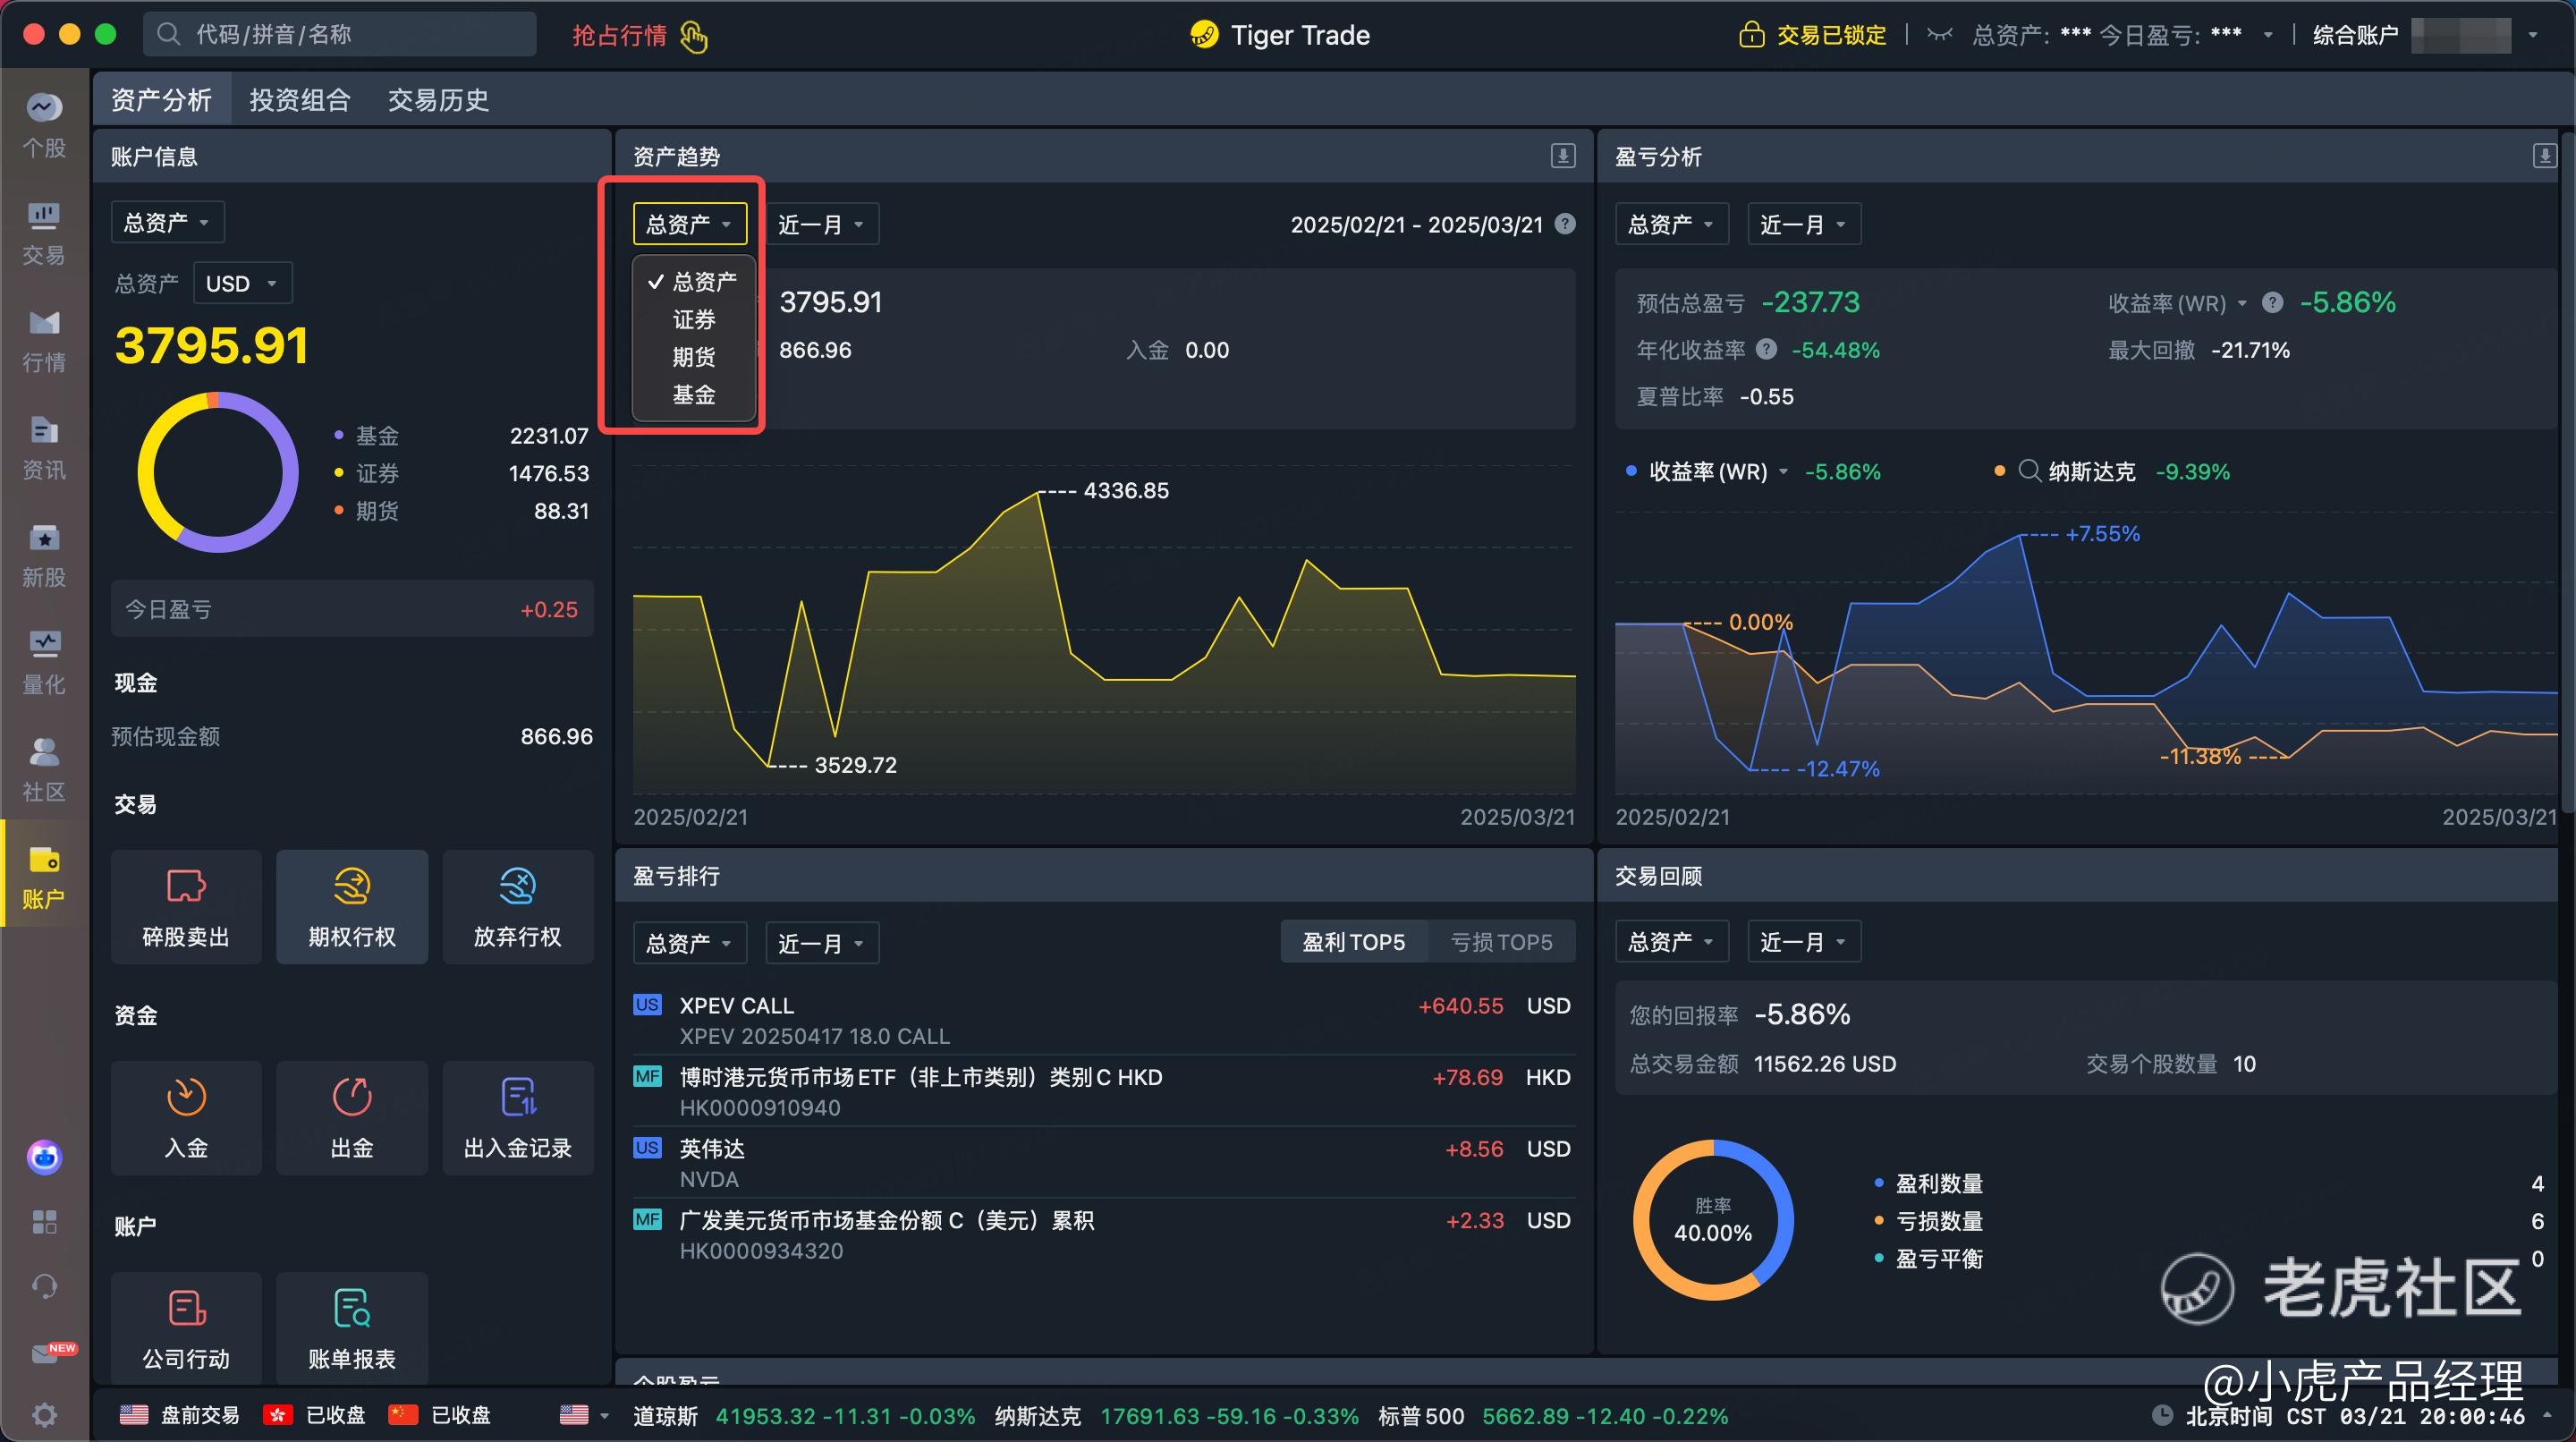Download the 盈亏分析 chart
The width and height of the screenshot is (2576, 1442).
2545,155
